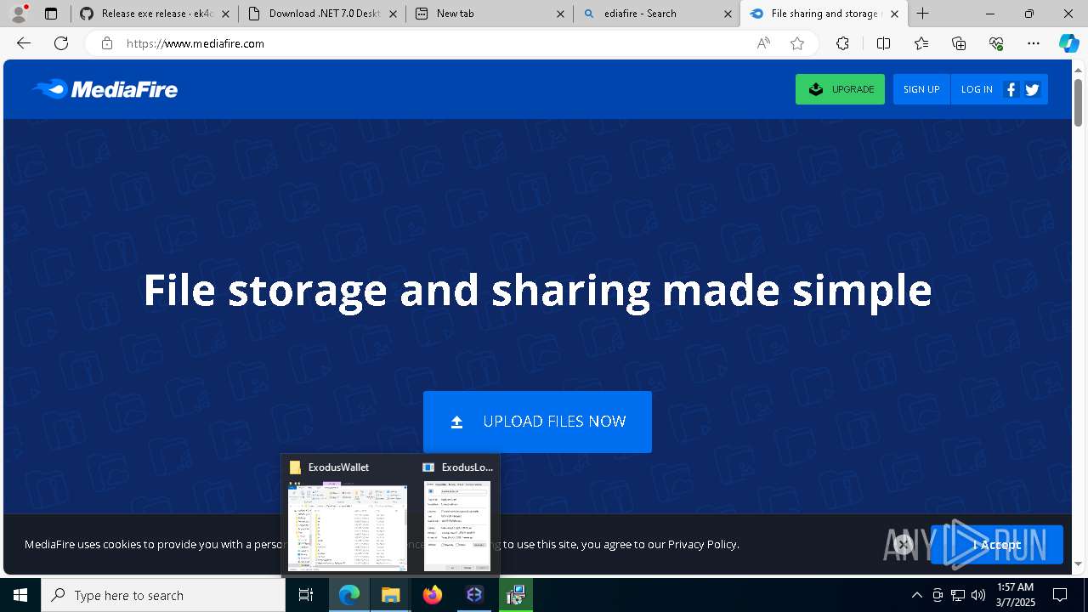Close the ediafire - Search tab
This screenshot has height=612, width=1088.
[x=728, y=14]
